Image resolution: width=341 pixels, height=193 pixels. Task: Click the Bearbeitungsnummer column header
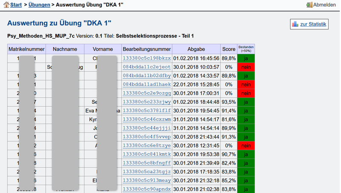pyautogui.click(x=147, y=49)
